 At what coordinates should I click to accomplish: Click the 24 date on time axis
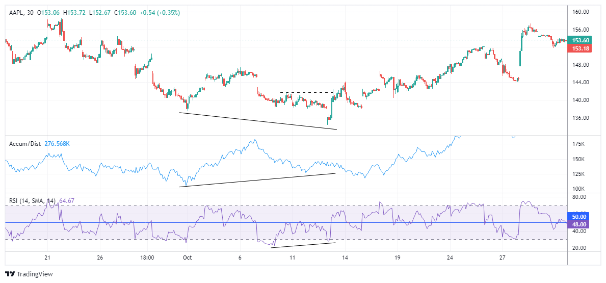(x=450, y=258)
